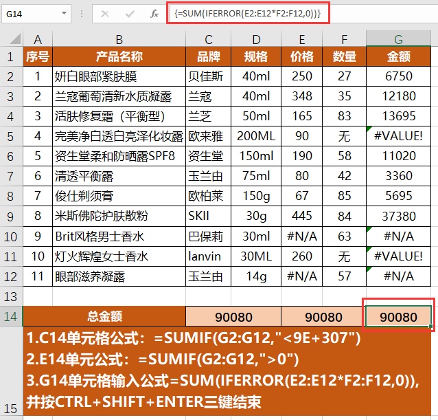Select brand cell lanvin
This screenshot has height=420, width=438.
[209, 256]
